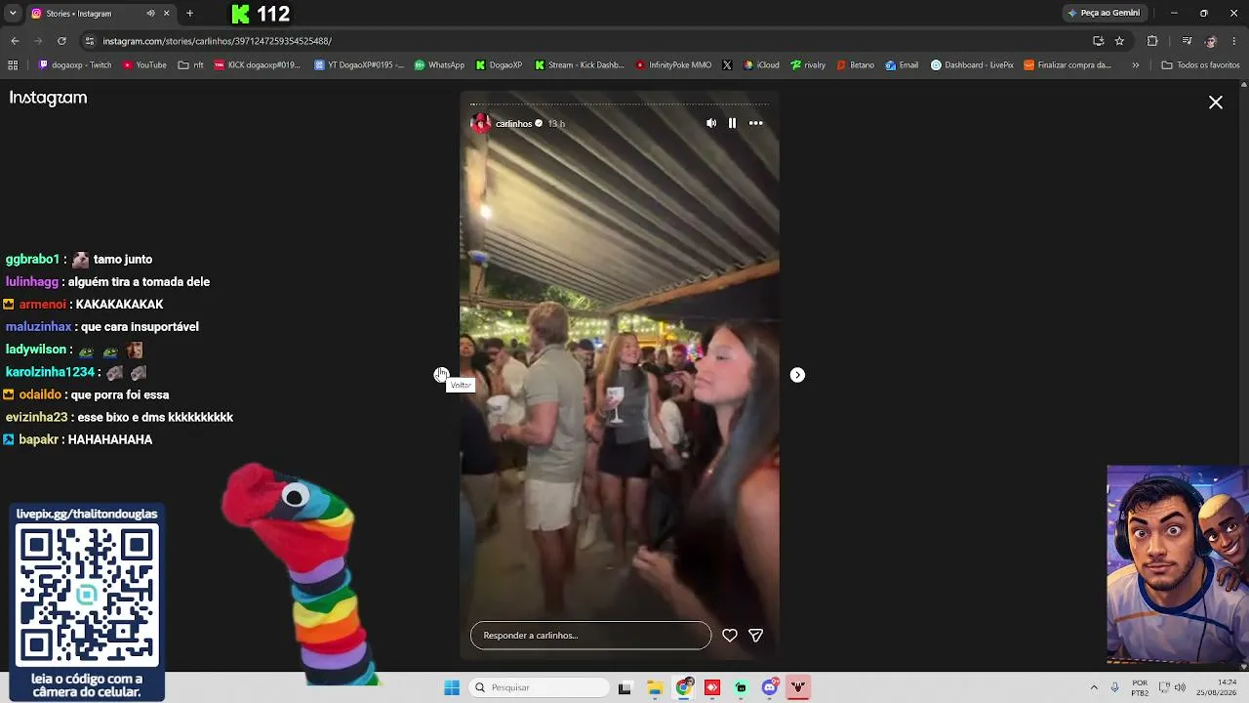View site information for instagram.com

point(90,41)
